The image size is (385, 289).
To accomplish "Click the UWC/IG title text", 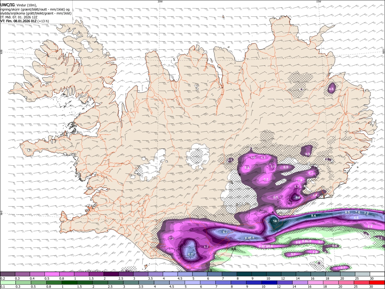I will pyautogui.click(x=7, y=5).
